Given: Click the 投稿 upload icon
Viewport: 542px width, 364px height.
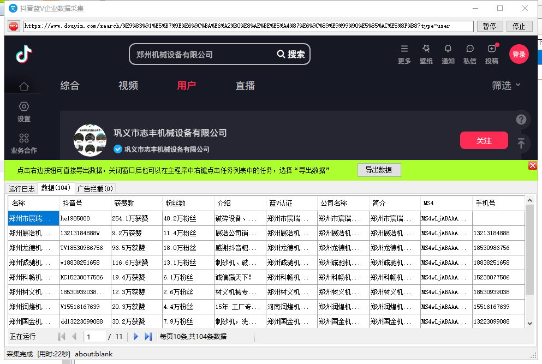Looking at the screenshot, I should click(492, 49).
